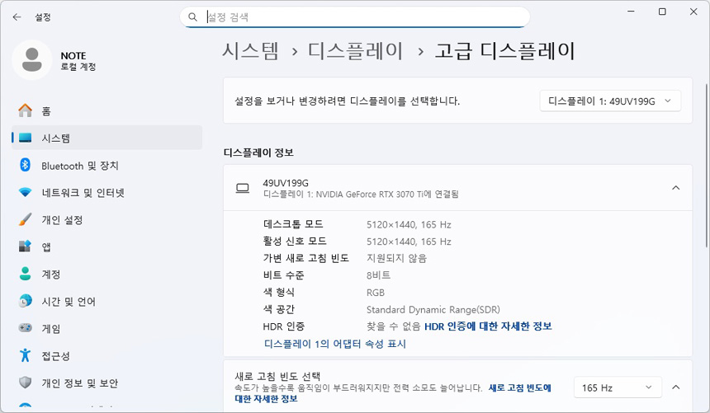Click the 개인 설정 paintbrush icon
Screen dimensions: 710x413
click(x=25, y=220)
